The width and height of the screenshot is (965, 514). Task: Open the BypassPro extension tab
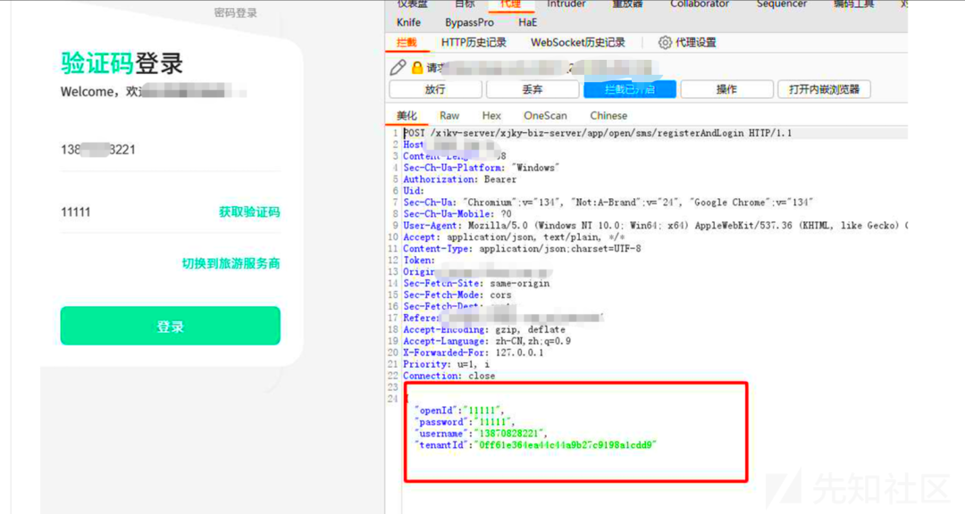pyautogui.click(x=469, y=22)
